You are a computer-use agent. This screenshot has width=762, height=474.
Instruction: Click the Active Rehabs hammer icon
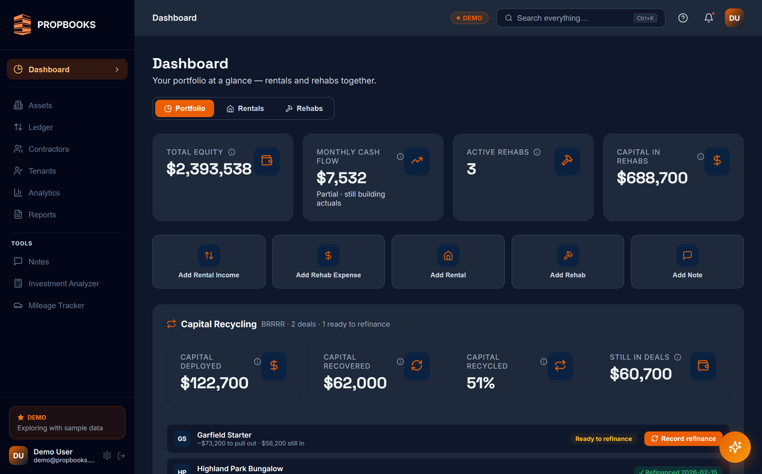pyautogui.click(x=567, y=161)
